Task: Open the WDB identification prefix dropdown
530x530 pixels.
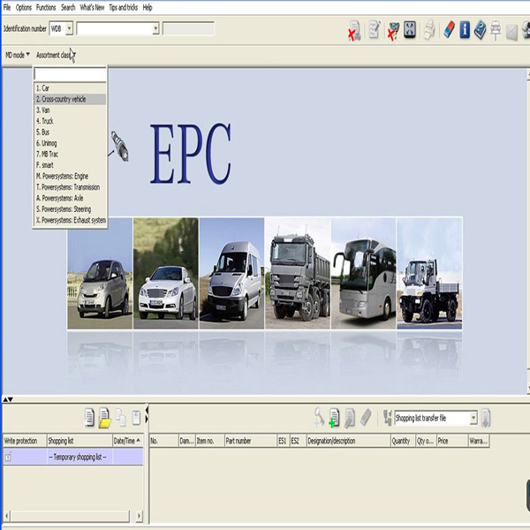Action: [x=69, y=29]
